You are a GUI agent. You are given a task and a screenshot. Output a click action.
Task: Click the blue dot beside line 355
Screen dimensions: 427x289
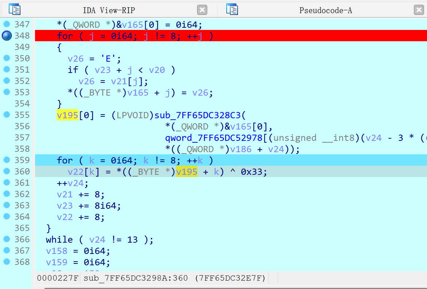click(7, 115)
